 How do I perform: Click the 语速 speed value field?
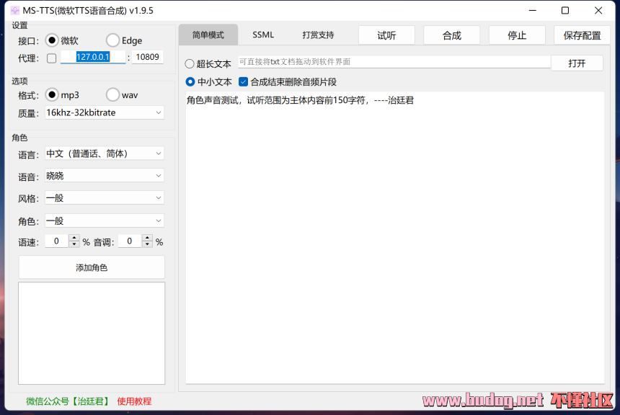(56, 241)
